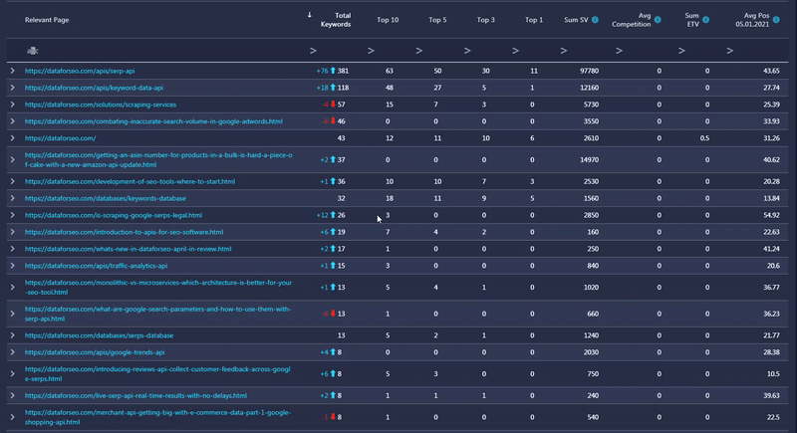
Task: Click the Avg Pos value 54.92
Action: (771, 215)
